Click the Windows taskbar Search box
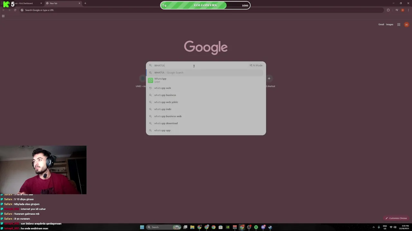Screen dimensions: 412x231 tap(164, 227)
